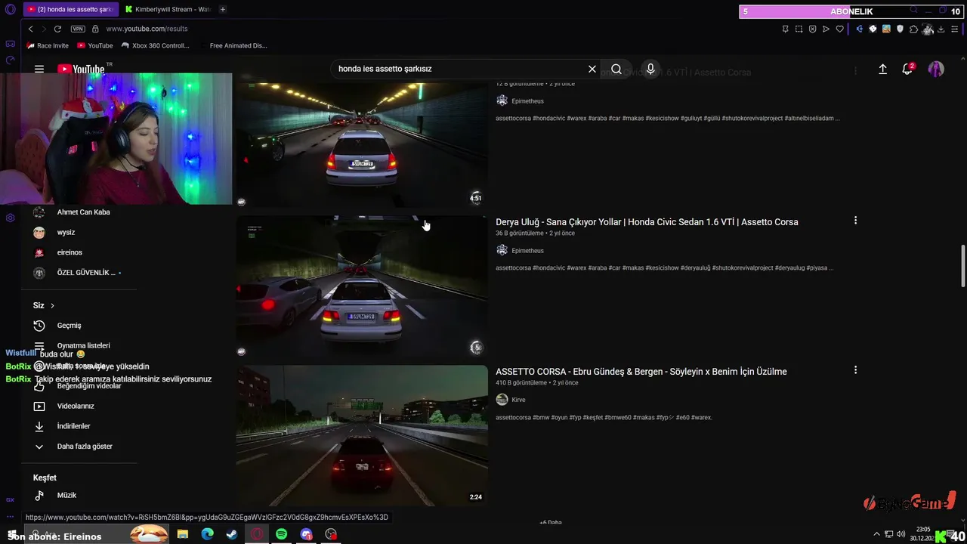Open Geçmiş watch history
967x544 pixels.
click(69, 326)
